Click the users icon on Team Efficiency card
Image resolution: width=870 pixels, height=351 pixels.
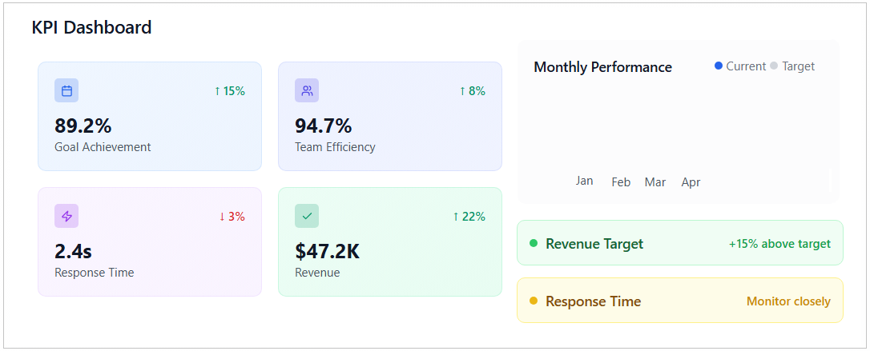click(307, 91)
